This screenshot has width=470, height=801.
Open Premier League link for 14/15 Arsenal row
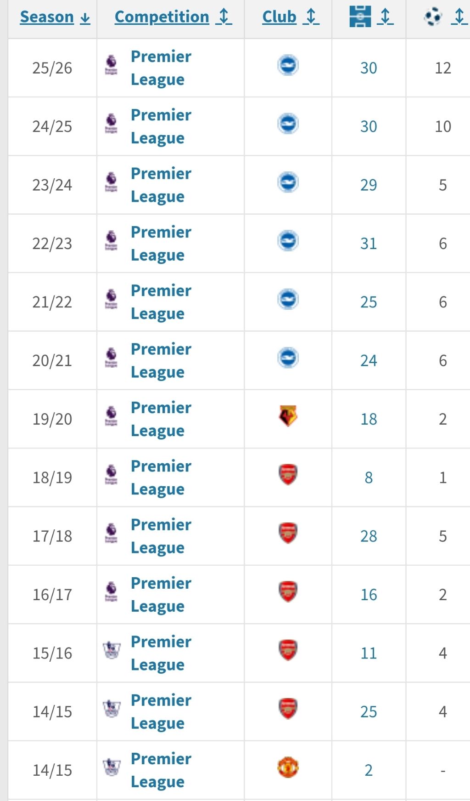(x=161, y=711)
